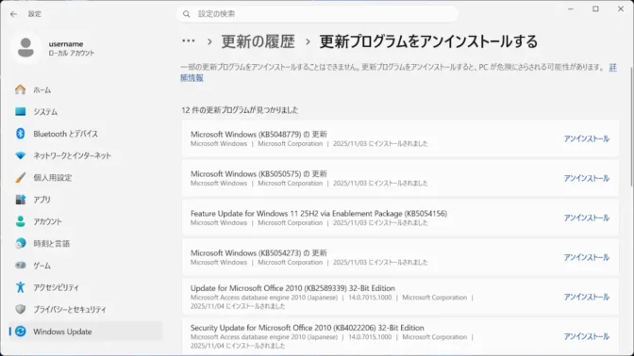Click "12 件の更新プログラムが見つかりました" text
634x356 pixels.
point(240,110)
